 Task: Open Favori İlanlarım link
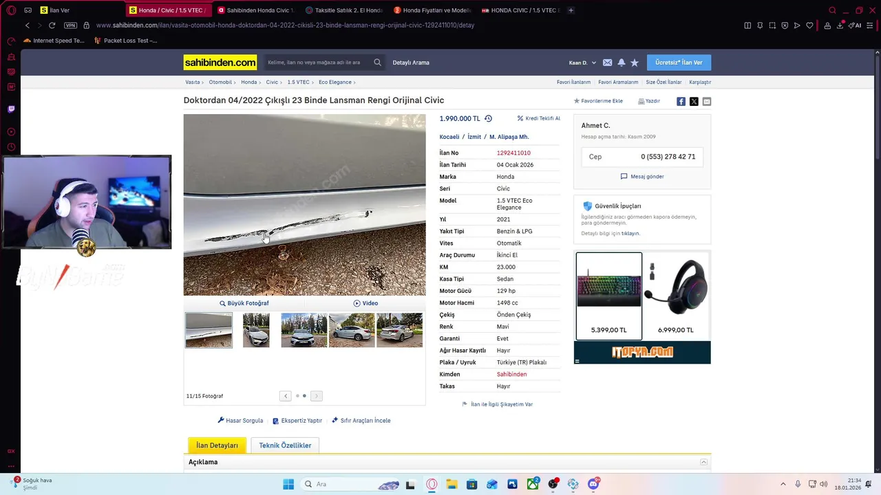coord(573,82)
